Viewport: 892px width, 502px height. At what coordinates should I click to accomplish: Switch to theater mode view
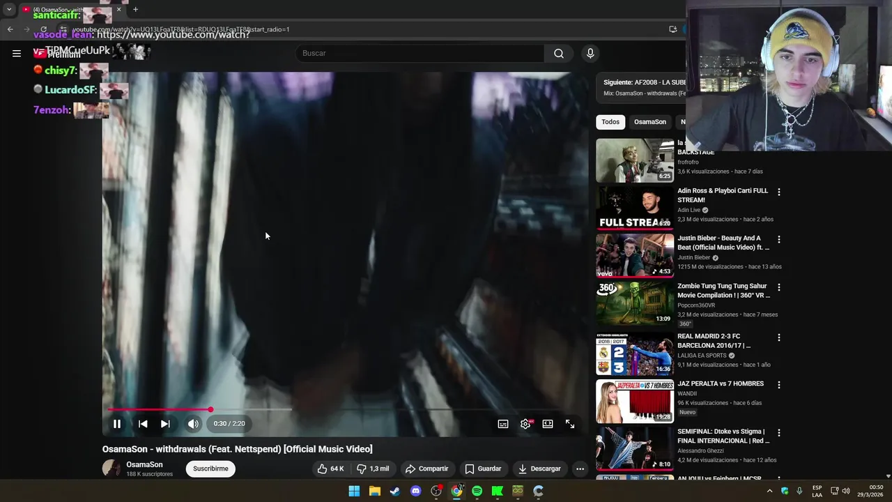pyautogui.click(x=548, y=424)
